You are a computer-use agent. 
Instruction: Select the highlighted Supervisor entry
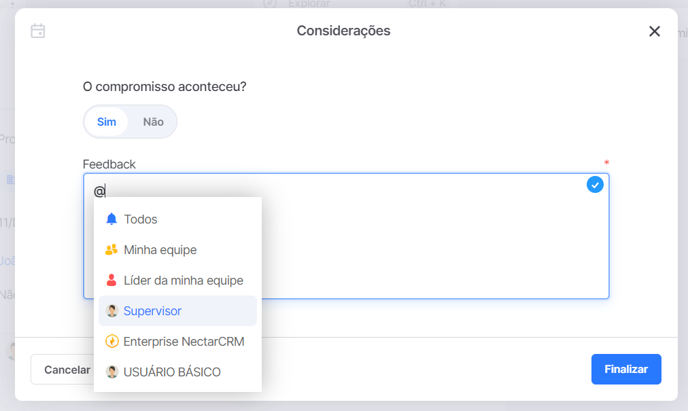177,311
